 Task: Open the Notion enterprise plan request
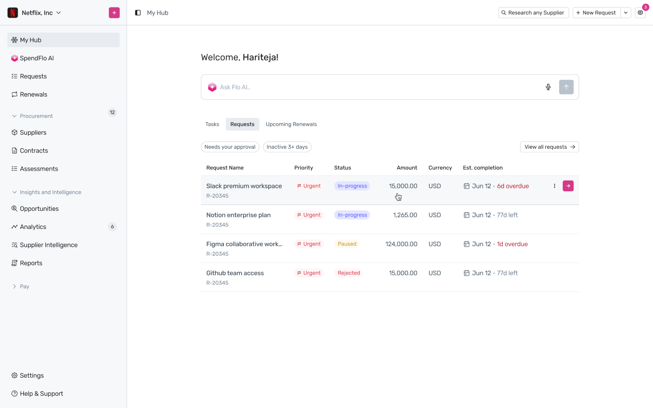[238, 215]
